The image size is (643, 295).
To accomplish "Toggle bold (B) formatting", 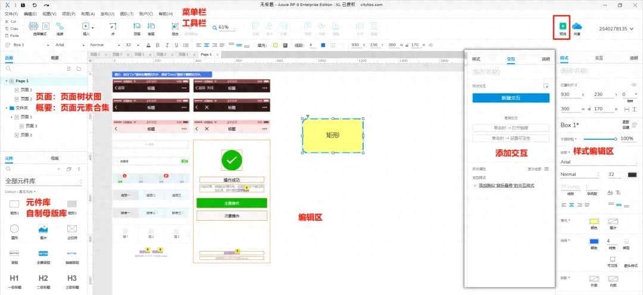I will coord(157,45).
